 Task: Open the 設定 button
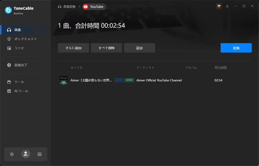click(x=140, y=48)
